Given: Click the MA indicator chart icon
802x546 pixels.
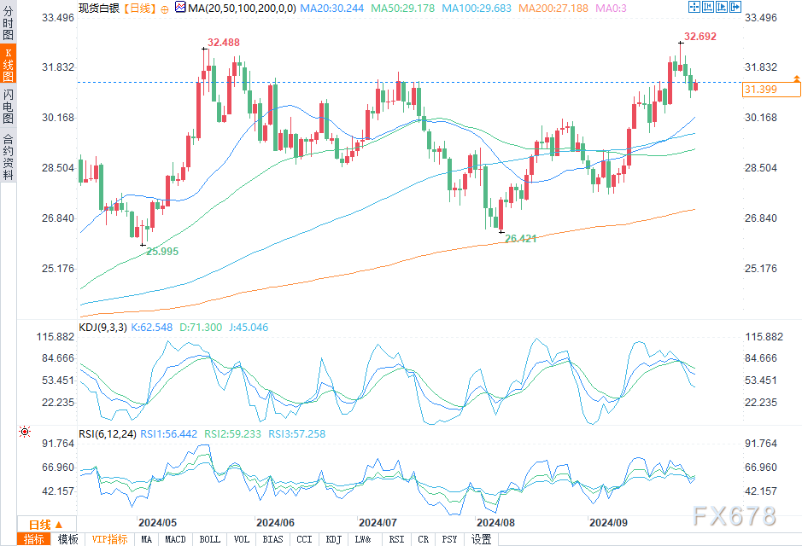Looking at the screenshot, I should point(179,8).
